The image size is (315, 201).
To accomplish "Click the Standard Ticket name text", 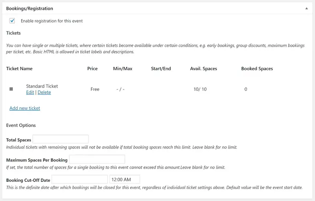I will (x=42, y=86).
